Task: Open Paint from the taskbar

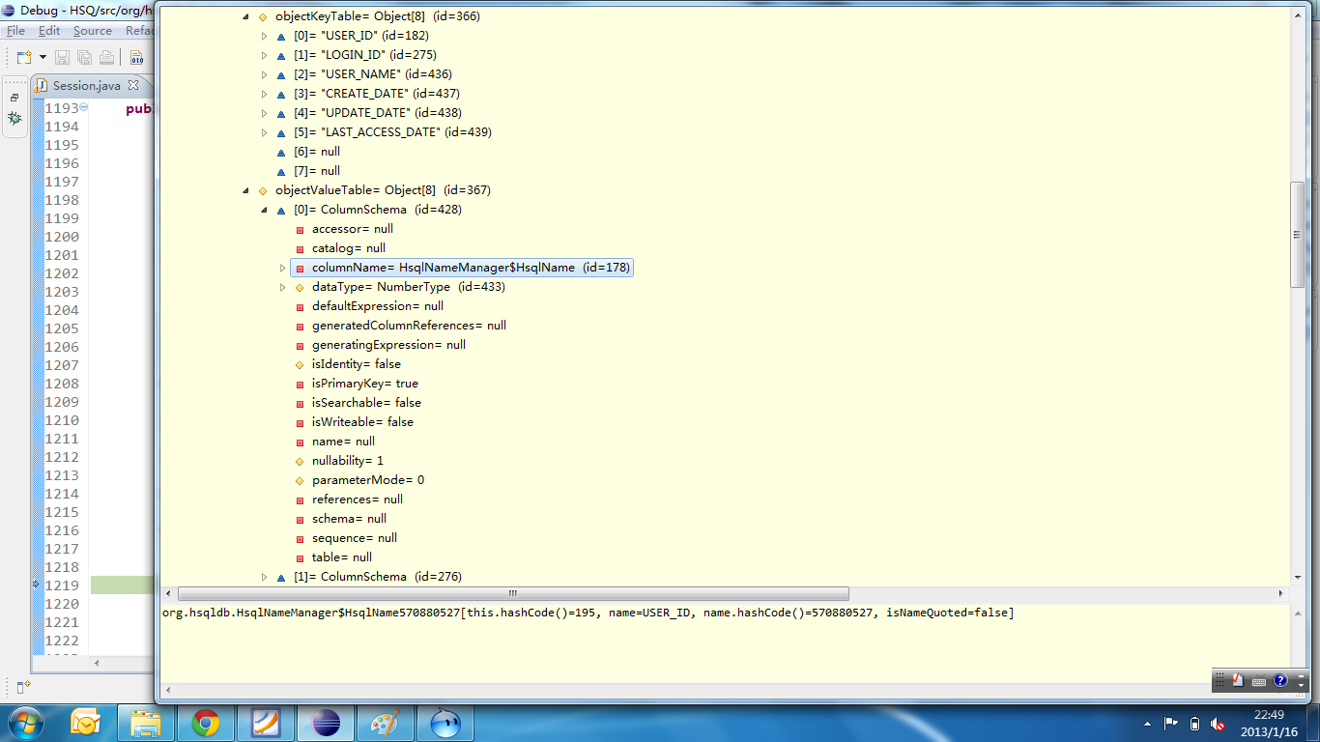Action: coord(385,723)
